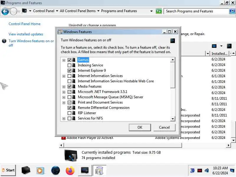The height and width of the screenshot is (177, 236).
Task: Open the address bar history dropdown arrow
Action: pyautogui.click(x=151, y=11)
